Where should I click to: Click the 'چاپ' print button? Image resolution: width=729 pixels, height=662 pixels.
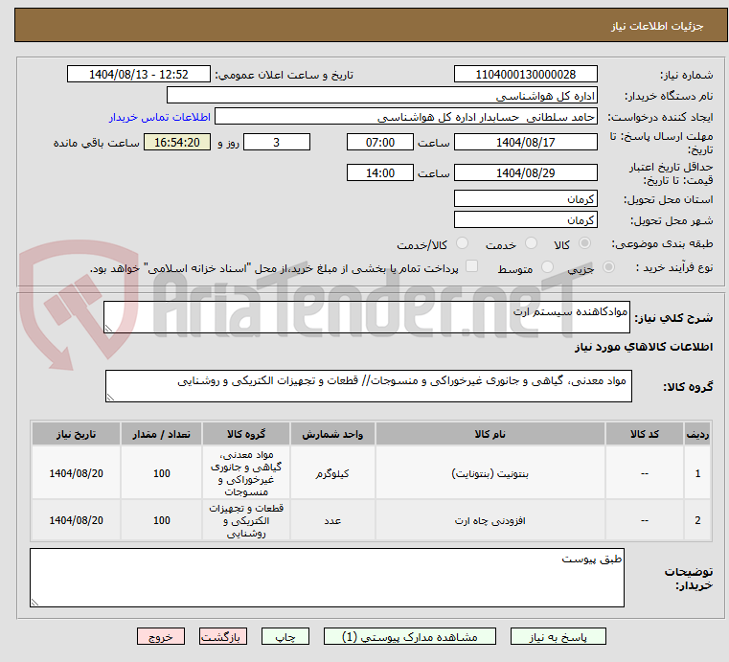285,636
